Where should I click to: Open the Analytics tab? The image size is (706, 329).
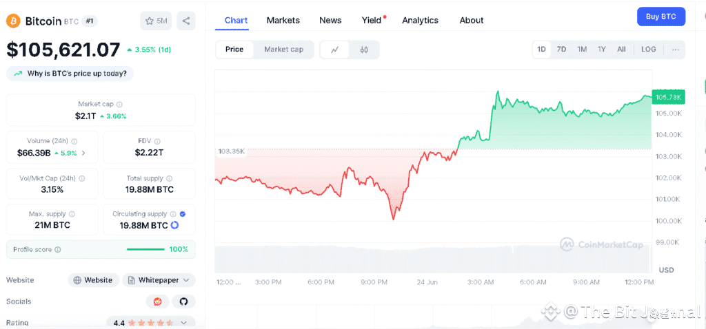pos(420,20)
